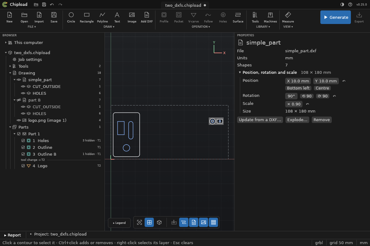Choose the V-carve operation

(194, 17)
